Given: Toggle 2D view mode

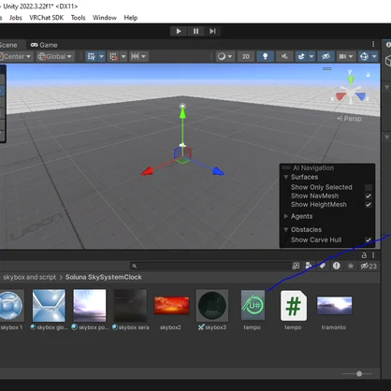Looking at the screenshot, I should [x=246, y=56].
